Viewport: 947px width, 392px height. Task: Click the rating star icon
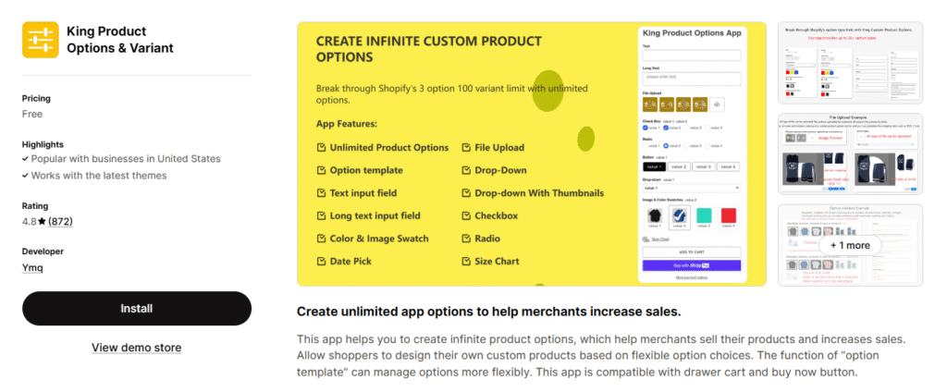(40, 222)
